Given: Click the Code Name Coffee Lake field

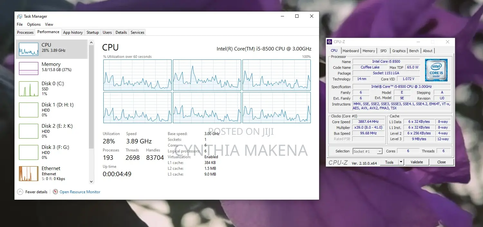Looking at the screenshot, I should tap(370, 67).
